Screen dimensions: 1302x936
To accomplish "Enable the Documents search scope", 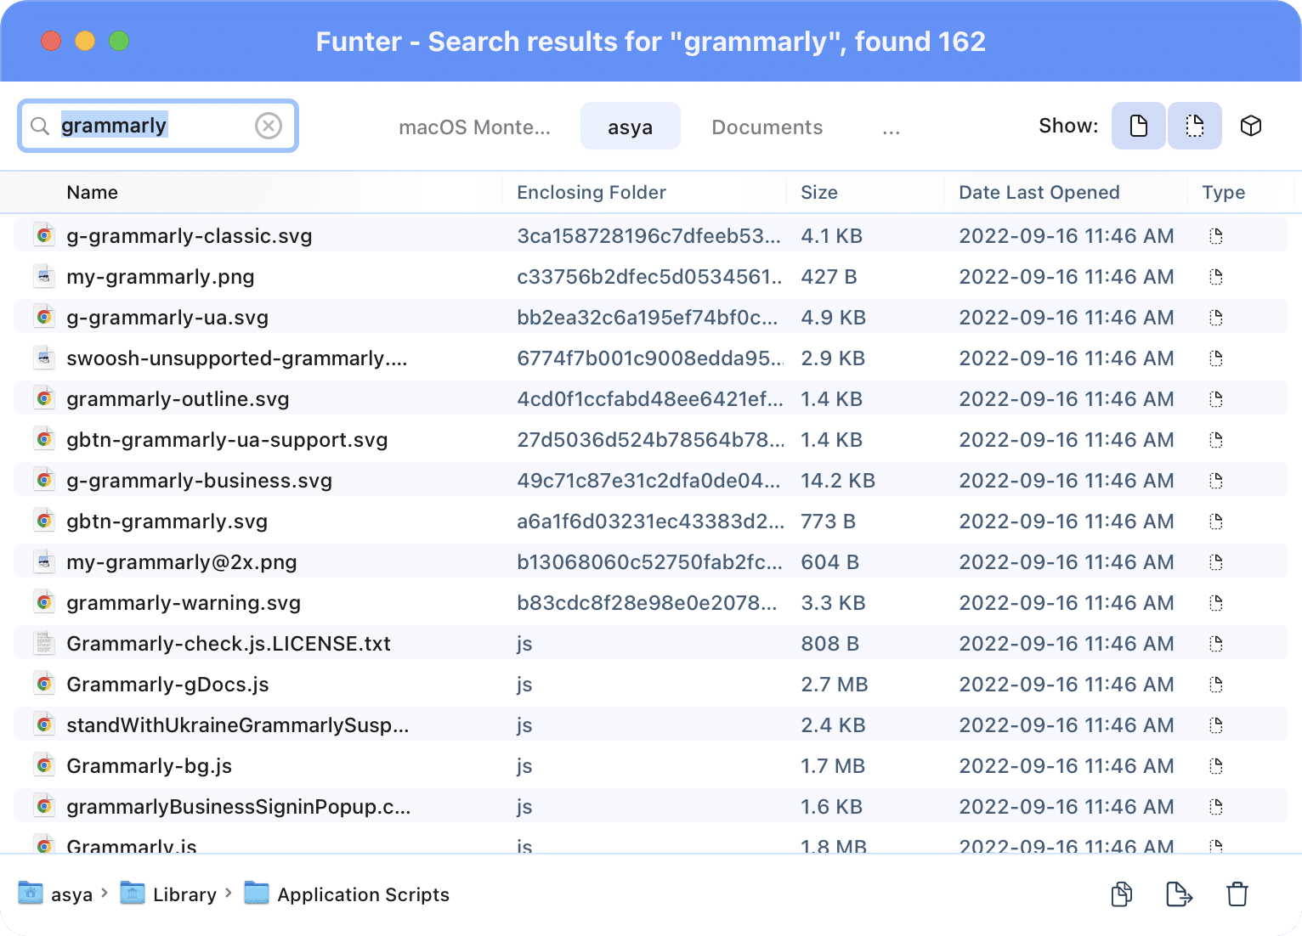I will pos(767,127).
